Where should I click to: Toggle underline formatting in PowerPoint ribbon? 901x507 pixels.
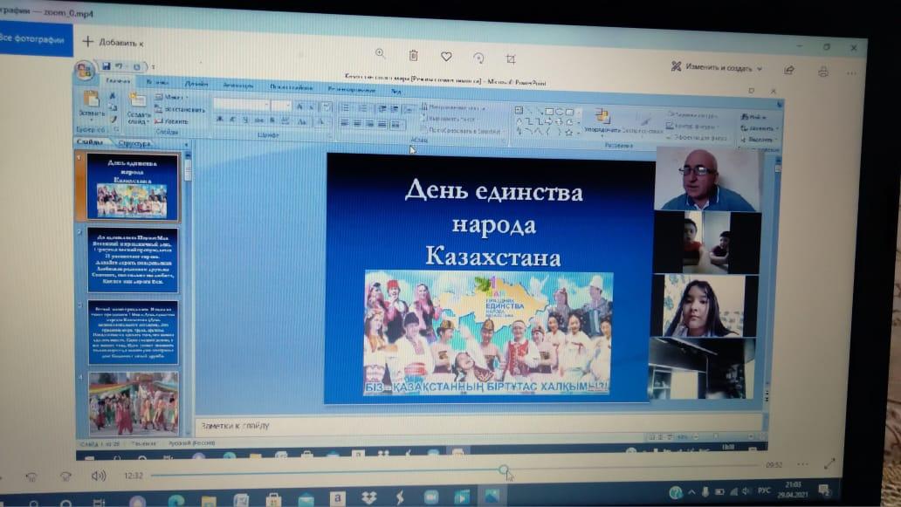(x=245, y=120)
